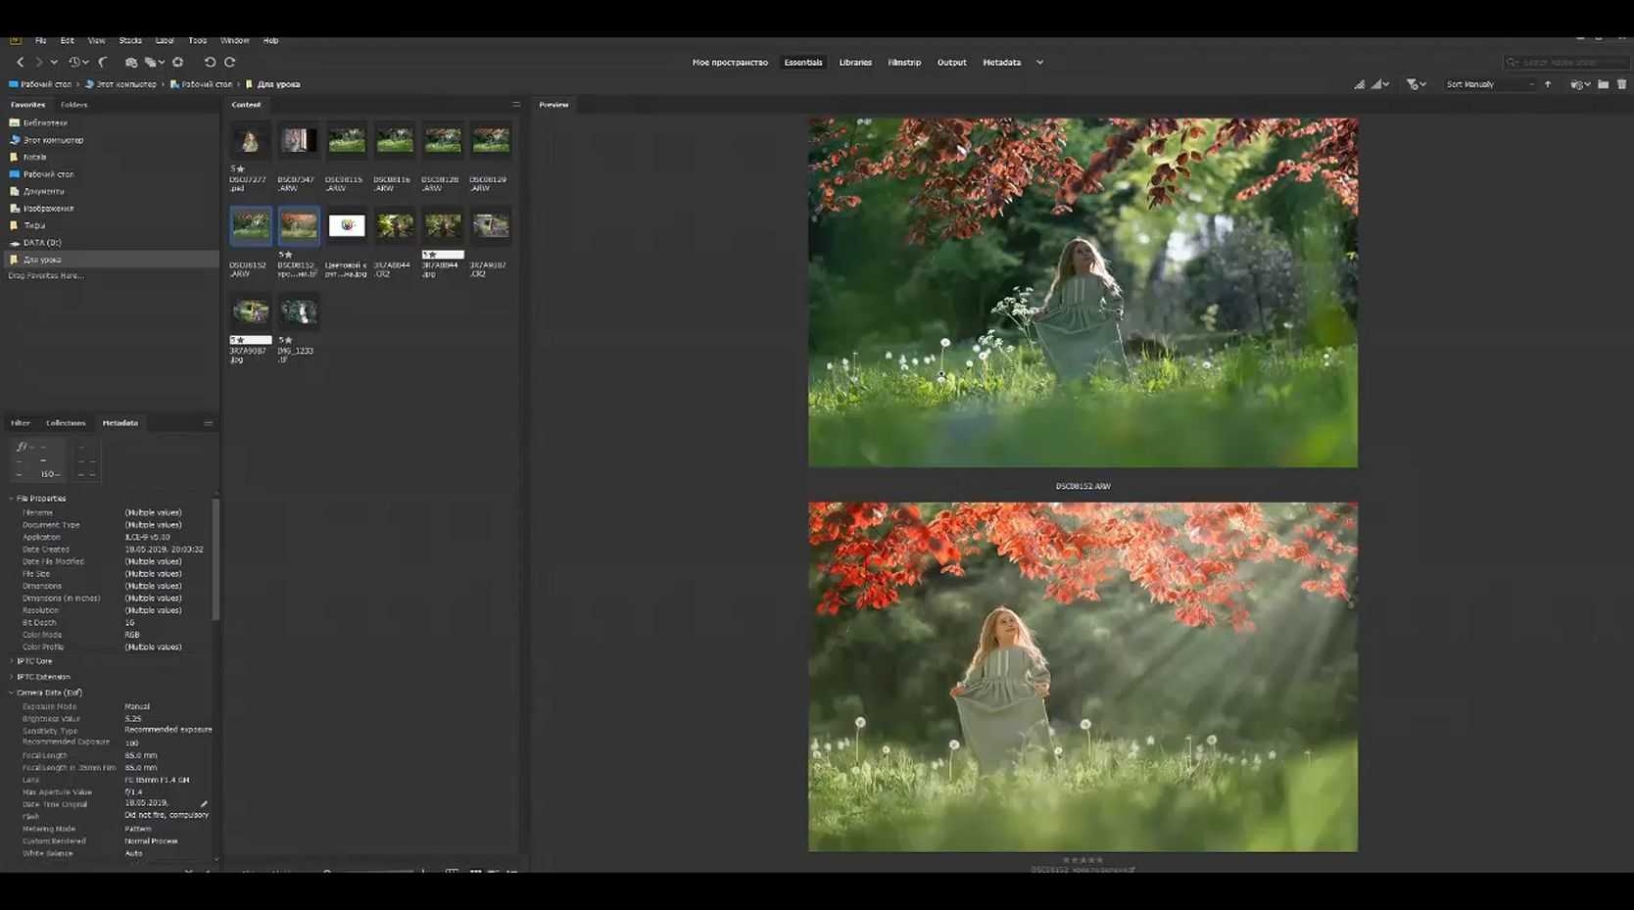Switch to the Output workspace
Viewport: 1634px width, 910px height.
[952, 63]
